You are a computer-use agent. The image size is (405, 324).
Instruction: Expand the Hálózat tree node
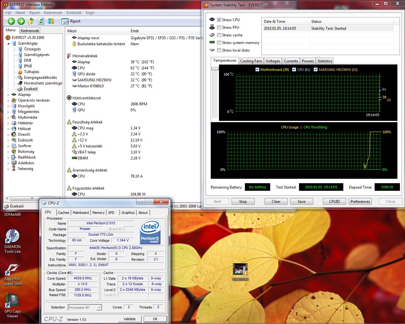click(x=9, y=129)
